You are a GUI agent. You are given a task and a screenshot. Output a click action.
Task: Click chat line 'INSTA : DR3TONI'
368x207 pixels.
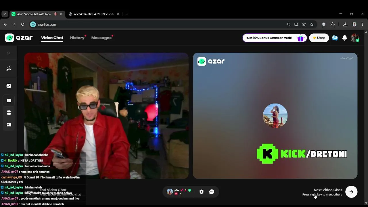[x=31, y=161]
